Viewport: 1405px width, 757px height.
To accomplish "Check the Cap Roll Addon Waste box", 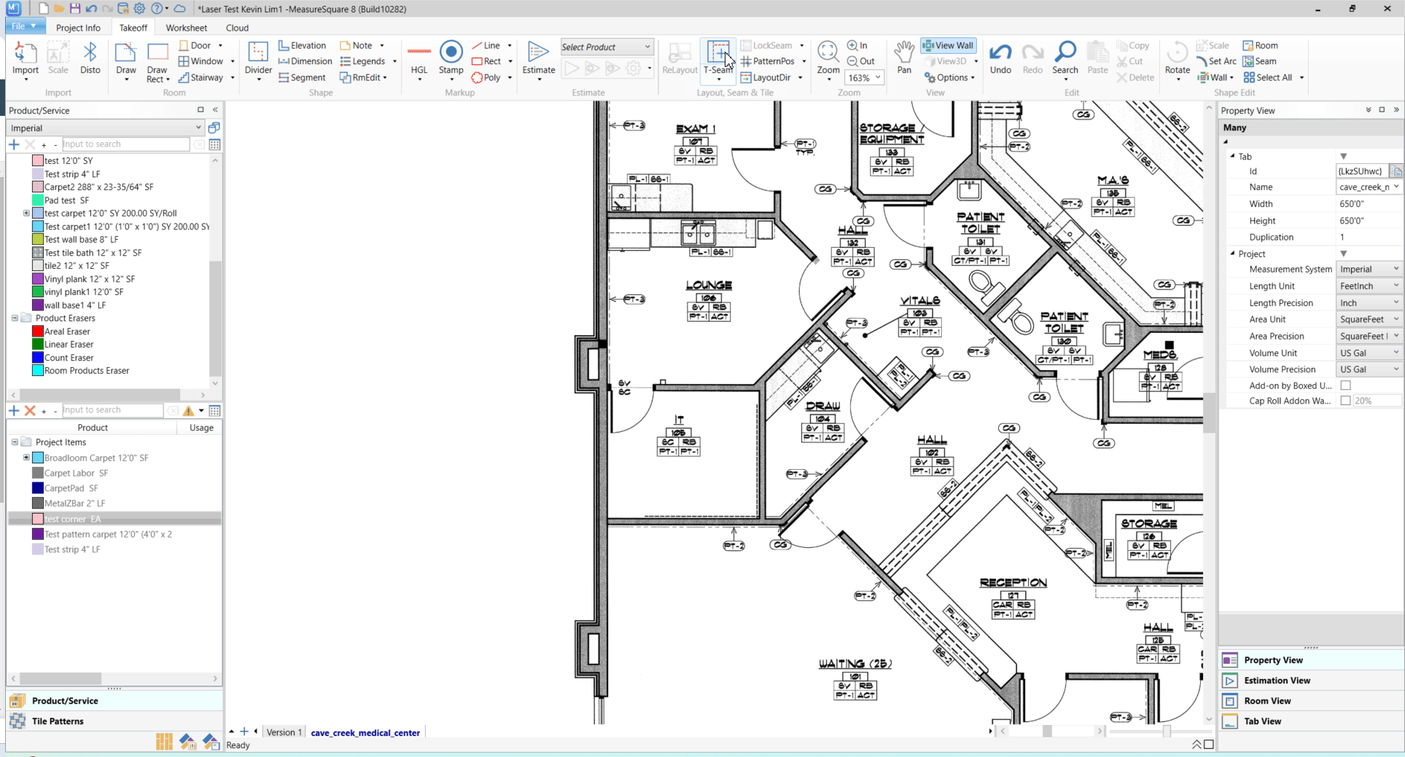I will pyautogui.click(x=1346, y=401).
